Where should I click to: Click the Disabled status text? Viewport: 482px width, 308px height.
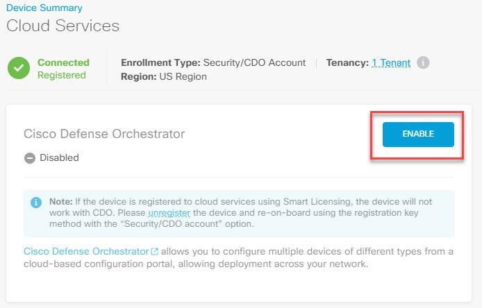click(59, 157)
